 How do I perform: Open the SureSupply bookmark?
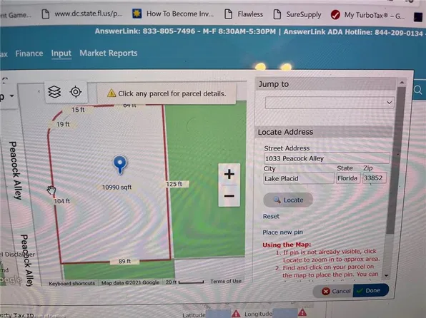297,15
